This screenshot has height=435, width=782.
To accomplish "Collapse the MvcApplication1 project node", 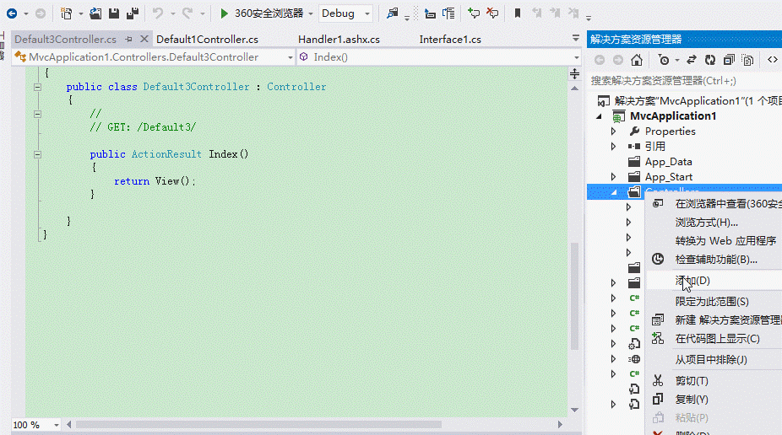I will tap(600, 116).
